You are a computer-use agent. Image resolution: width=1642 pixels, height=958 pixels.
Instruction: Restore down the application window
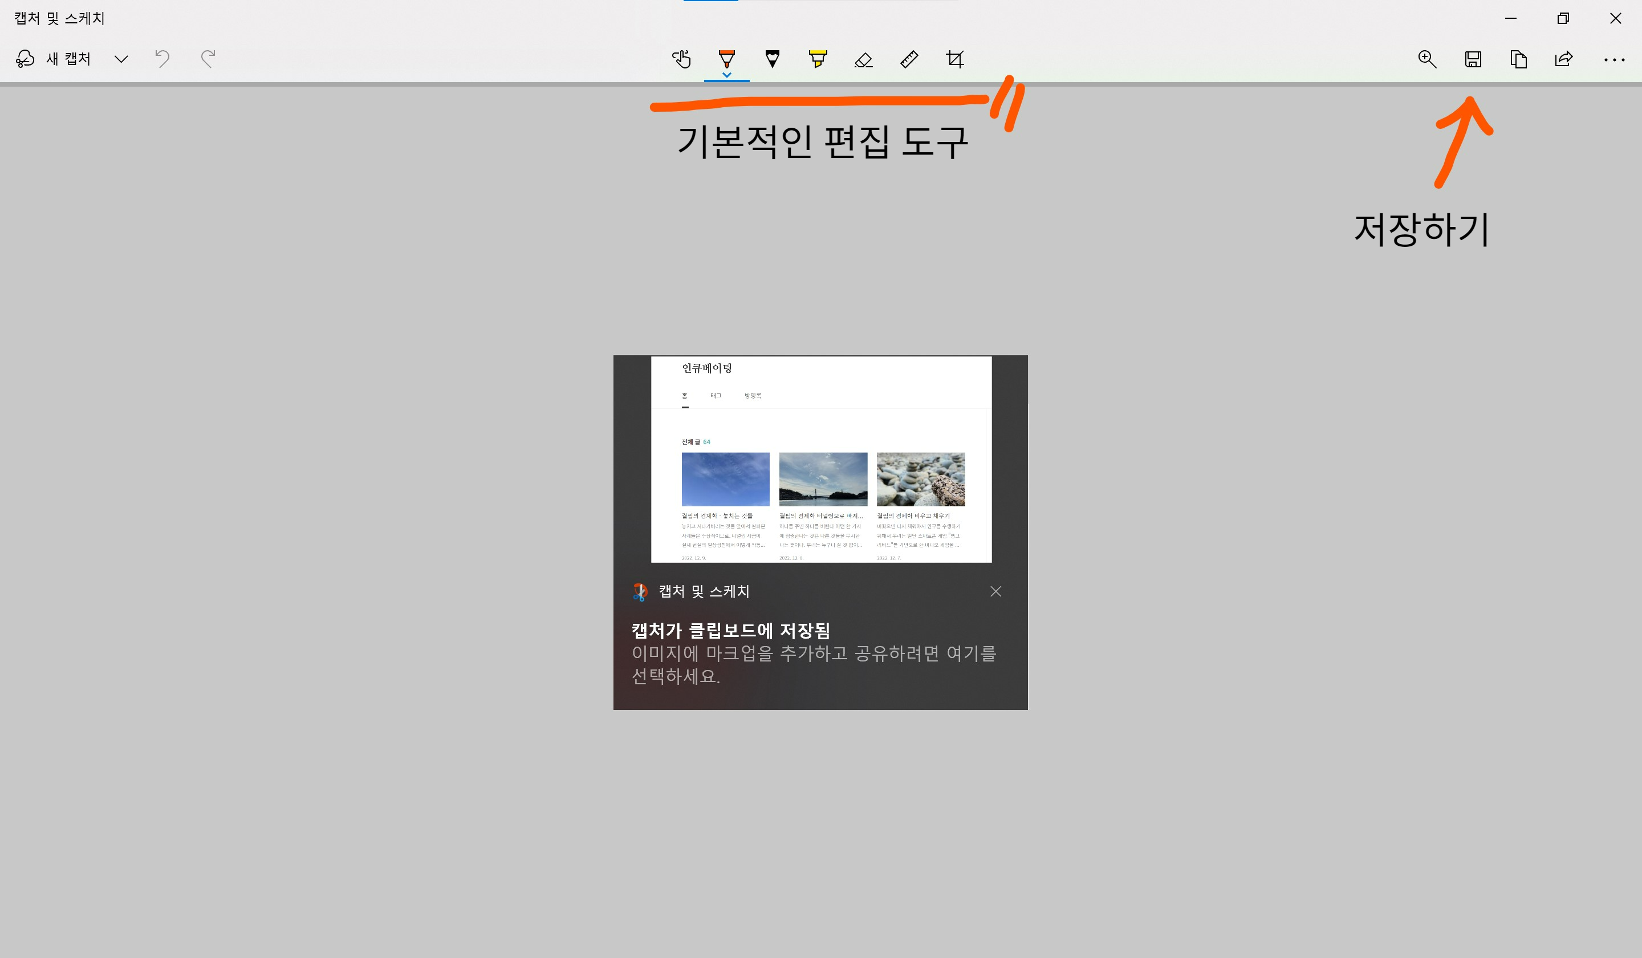coord(1563,18)
